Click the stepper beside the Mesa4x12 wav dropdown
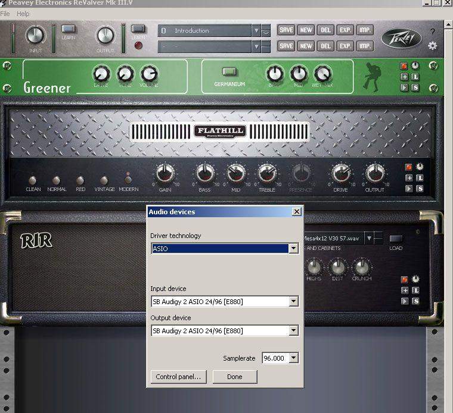The width and height of the screenshot is (453, 413). pos(378,238)
